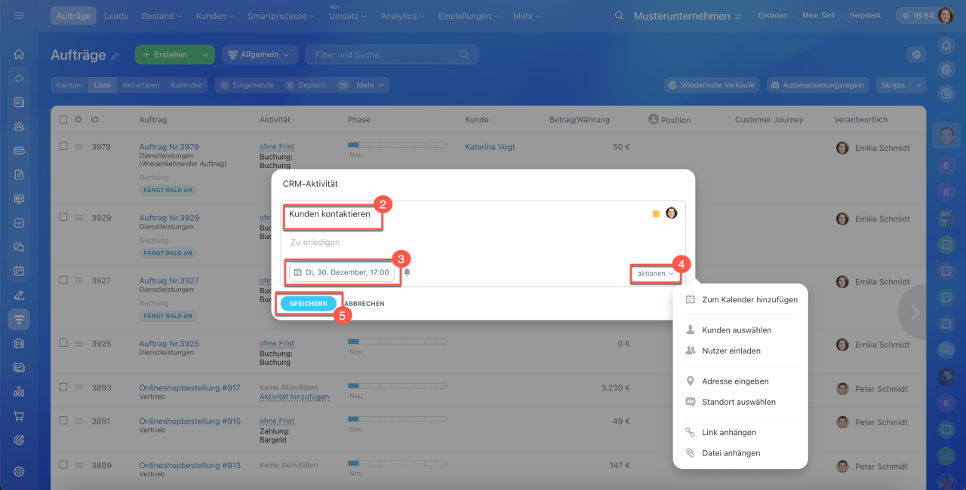Select all rows with the header checkbox
Screen dimensions: 966x490
tap(63, 119)
